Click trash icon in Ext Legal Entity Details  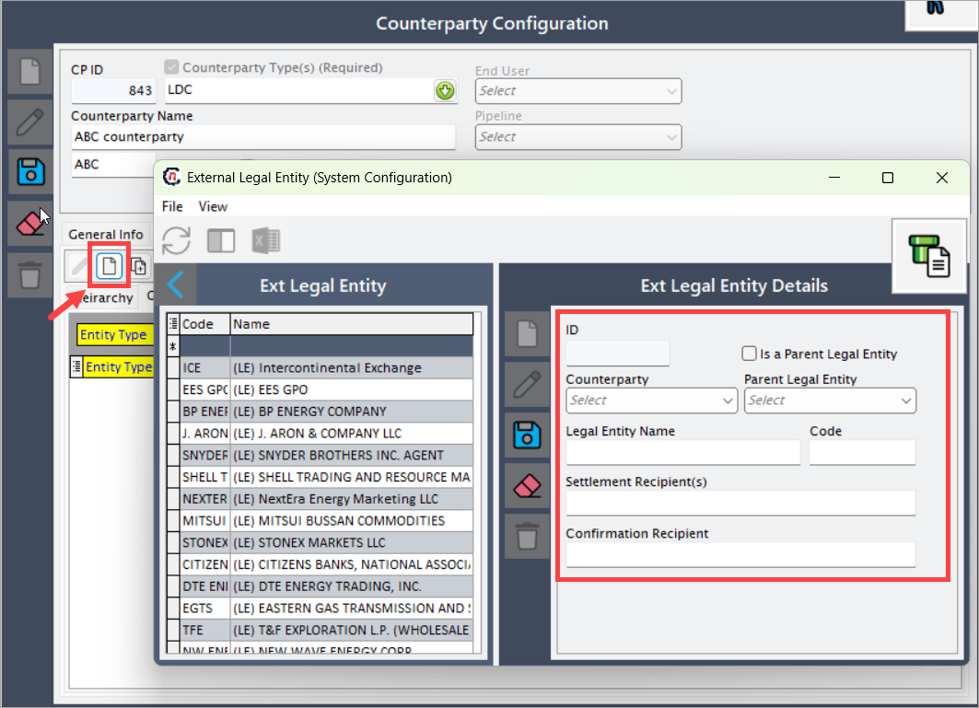pyautogui.click(x=527, y=537)
